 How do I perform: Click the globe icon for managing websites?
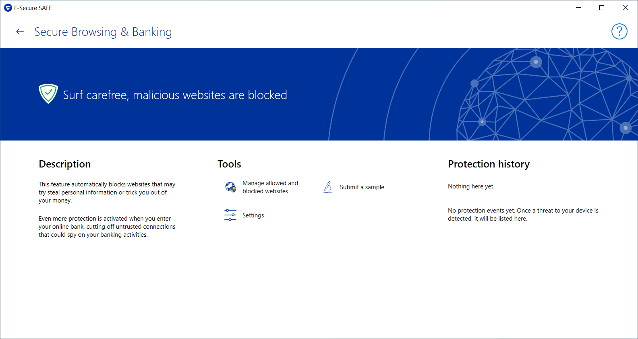230,187
